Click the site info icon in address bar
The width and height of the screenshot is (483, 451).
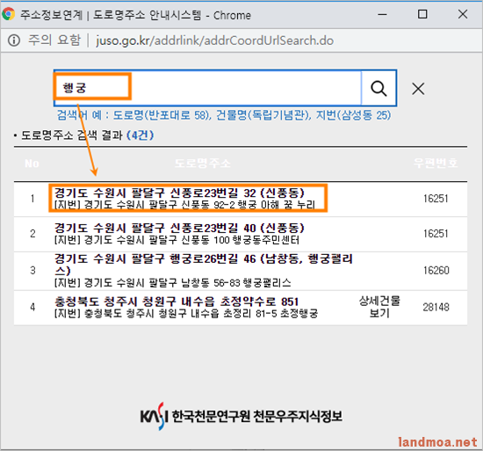click(x=14, y=40)
